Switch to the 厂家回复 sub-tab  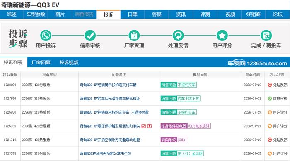41,62
